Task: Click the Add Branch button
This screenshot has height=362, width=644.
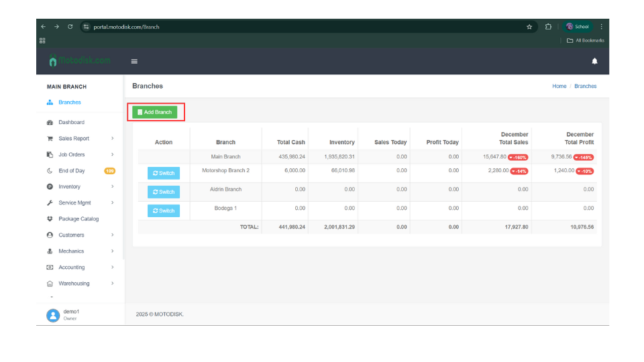Action: tap(155, 112)
